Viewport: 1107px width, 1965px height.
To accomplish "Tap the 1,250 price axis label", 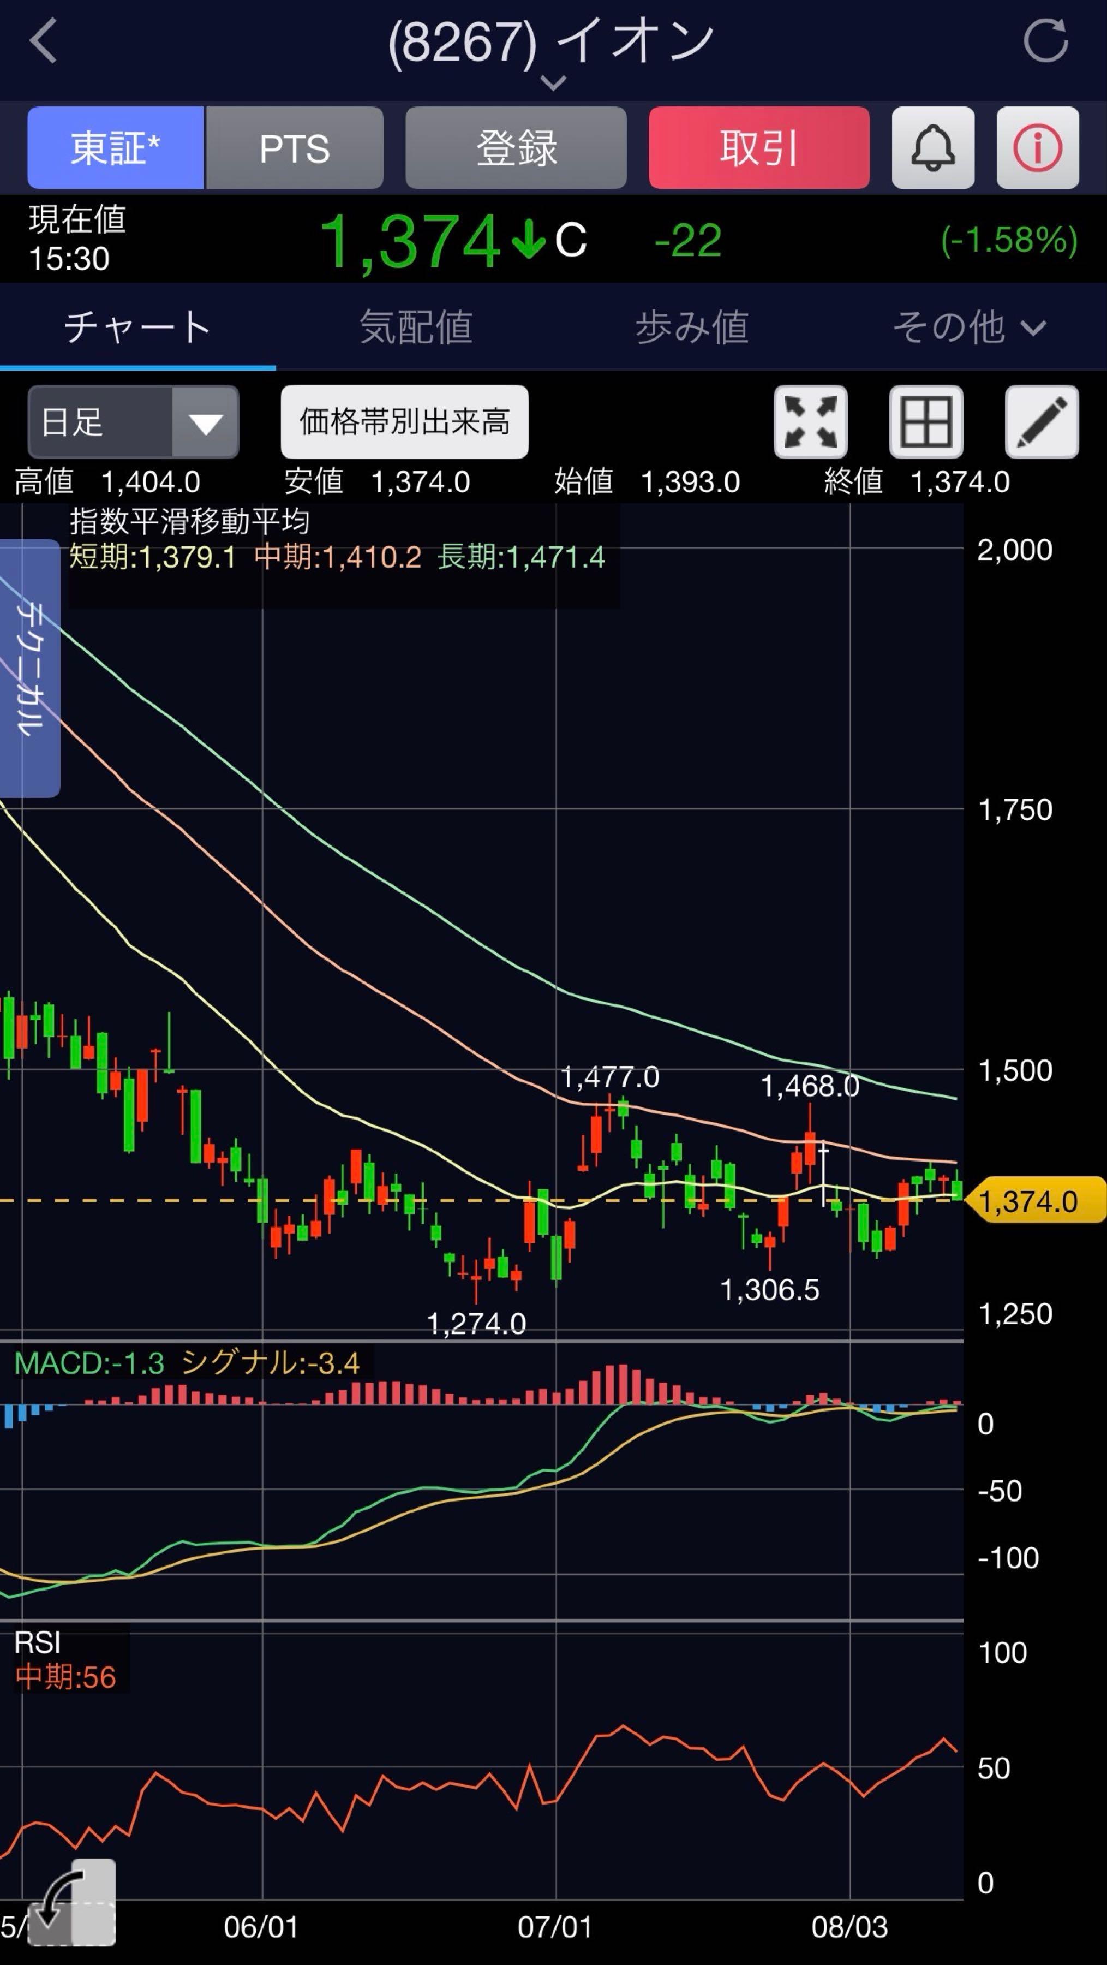I will (x=1015, y=1314).
